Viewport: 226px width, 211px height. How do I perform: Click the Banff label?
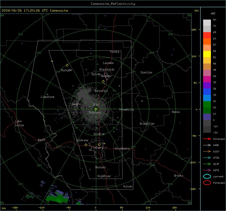(41, 140)
